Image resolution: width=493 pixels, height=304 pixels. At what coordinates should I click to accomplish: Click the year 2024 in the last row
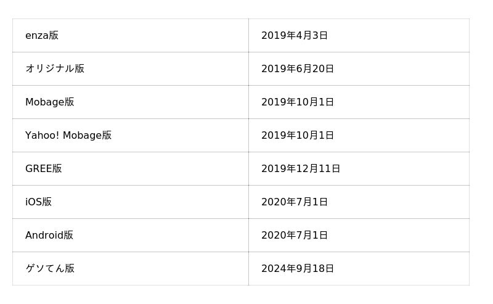[272, 269]
